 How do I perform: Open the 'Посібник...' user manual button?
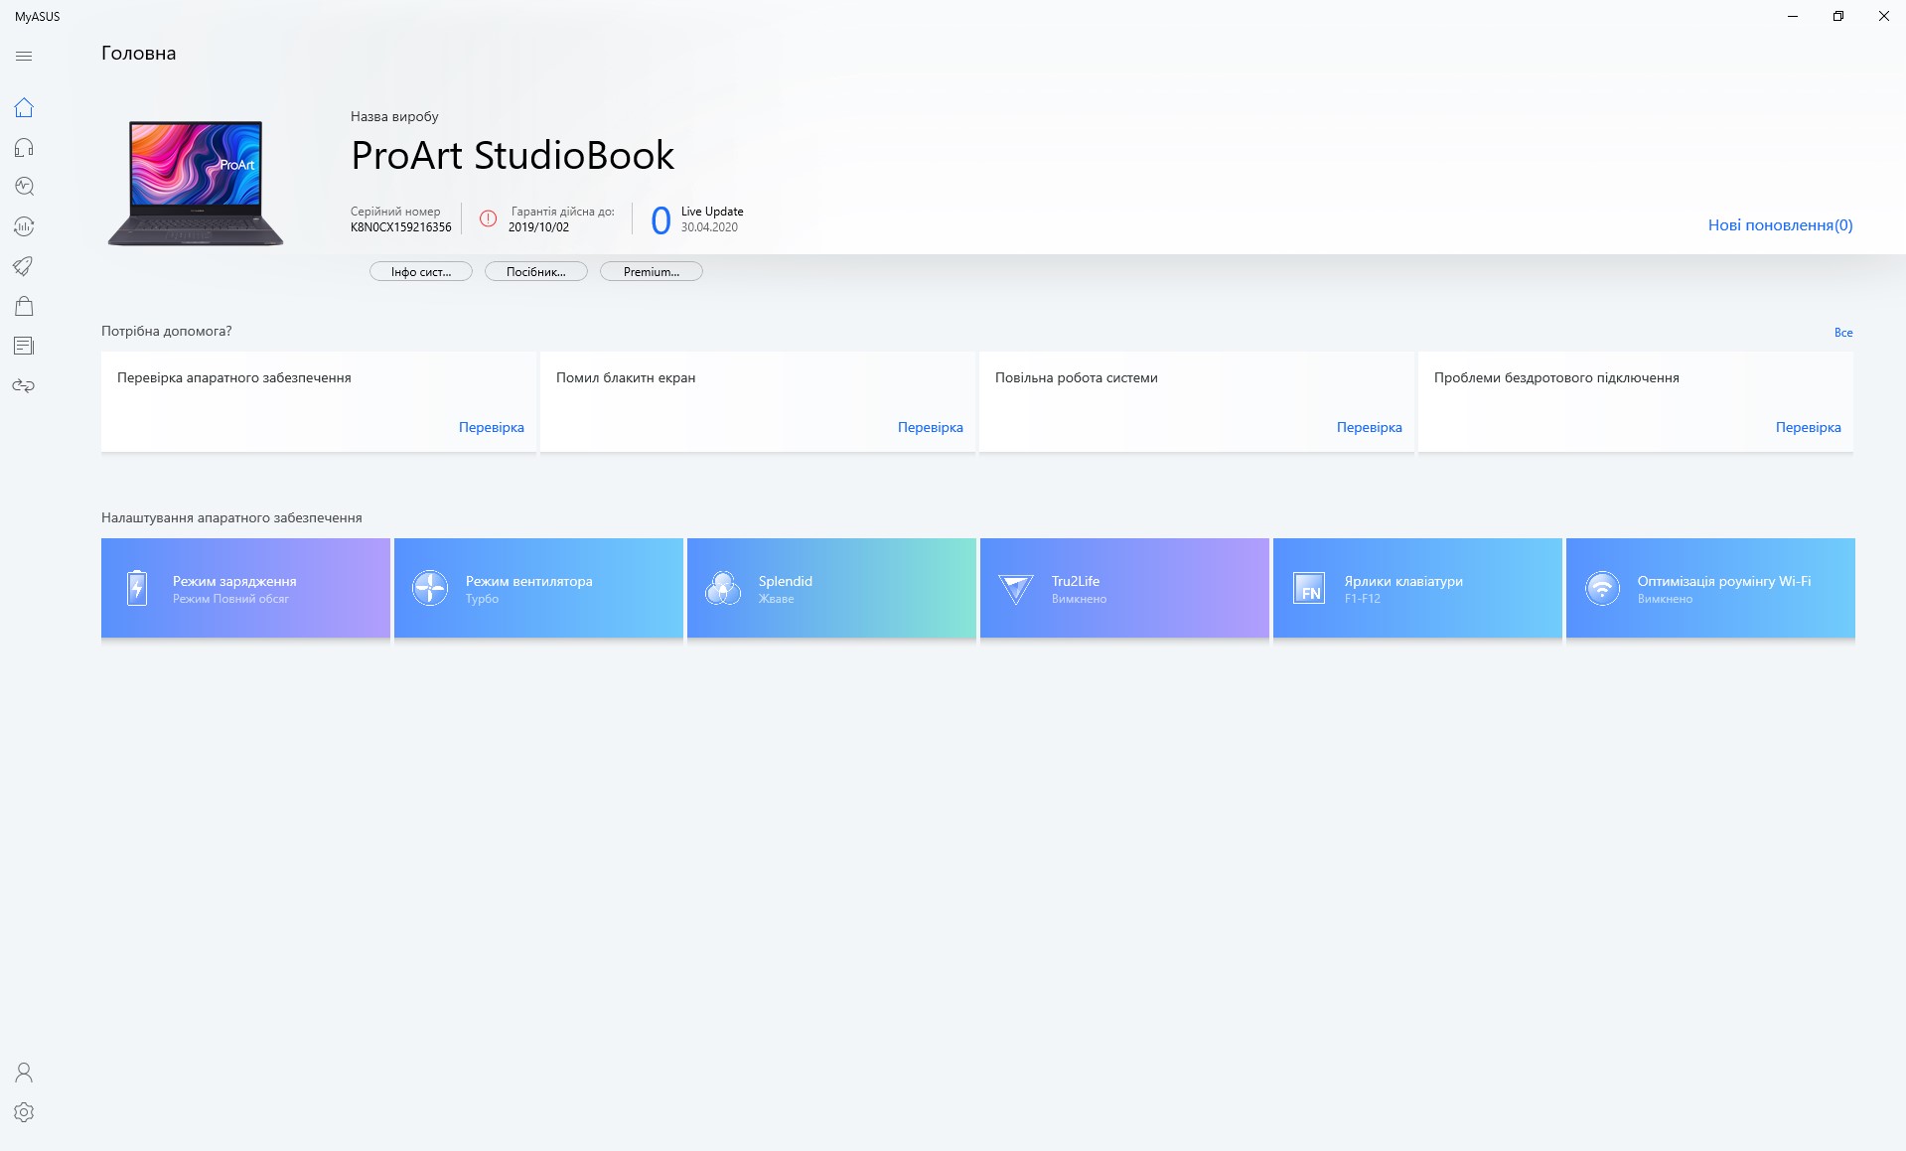click(x=536, y=272)
